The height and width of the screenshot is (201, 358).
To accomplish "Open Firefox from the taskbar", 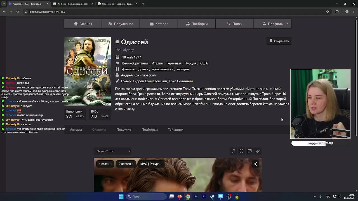I will (x=180, y=197).
